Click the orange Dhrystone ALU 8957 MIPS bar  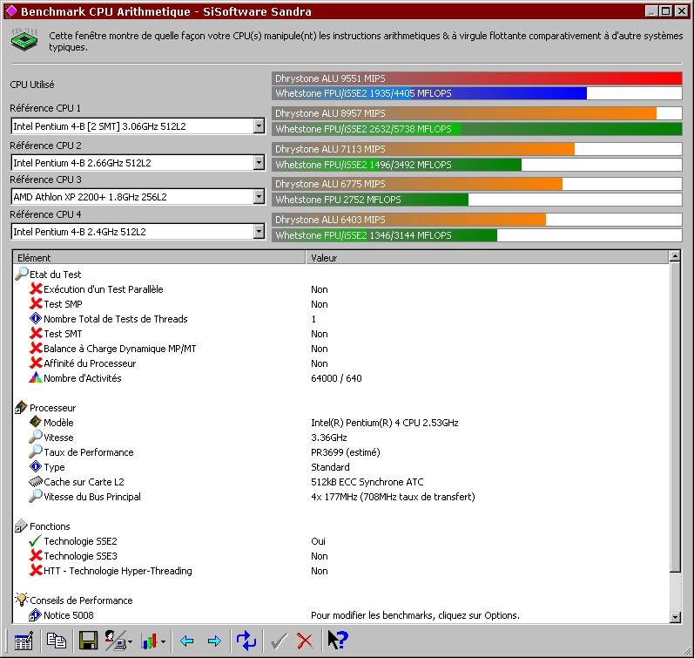464,113
